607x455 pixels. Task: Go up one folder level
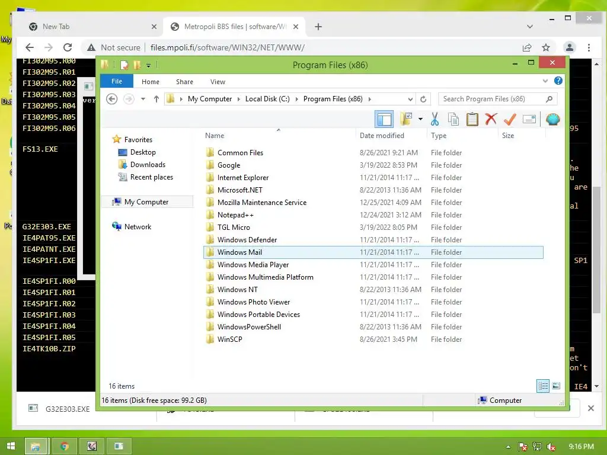[156, 99]
